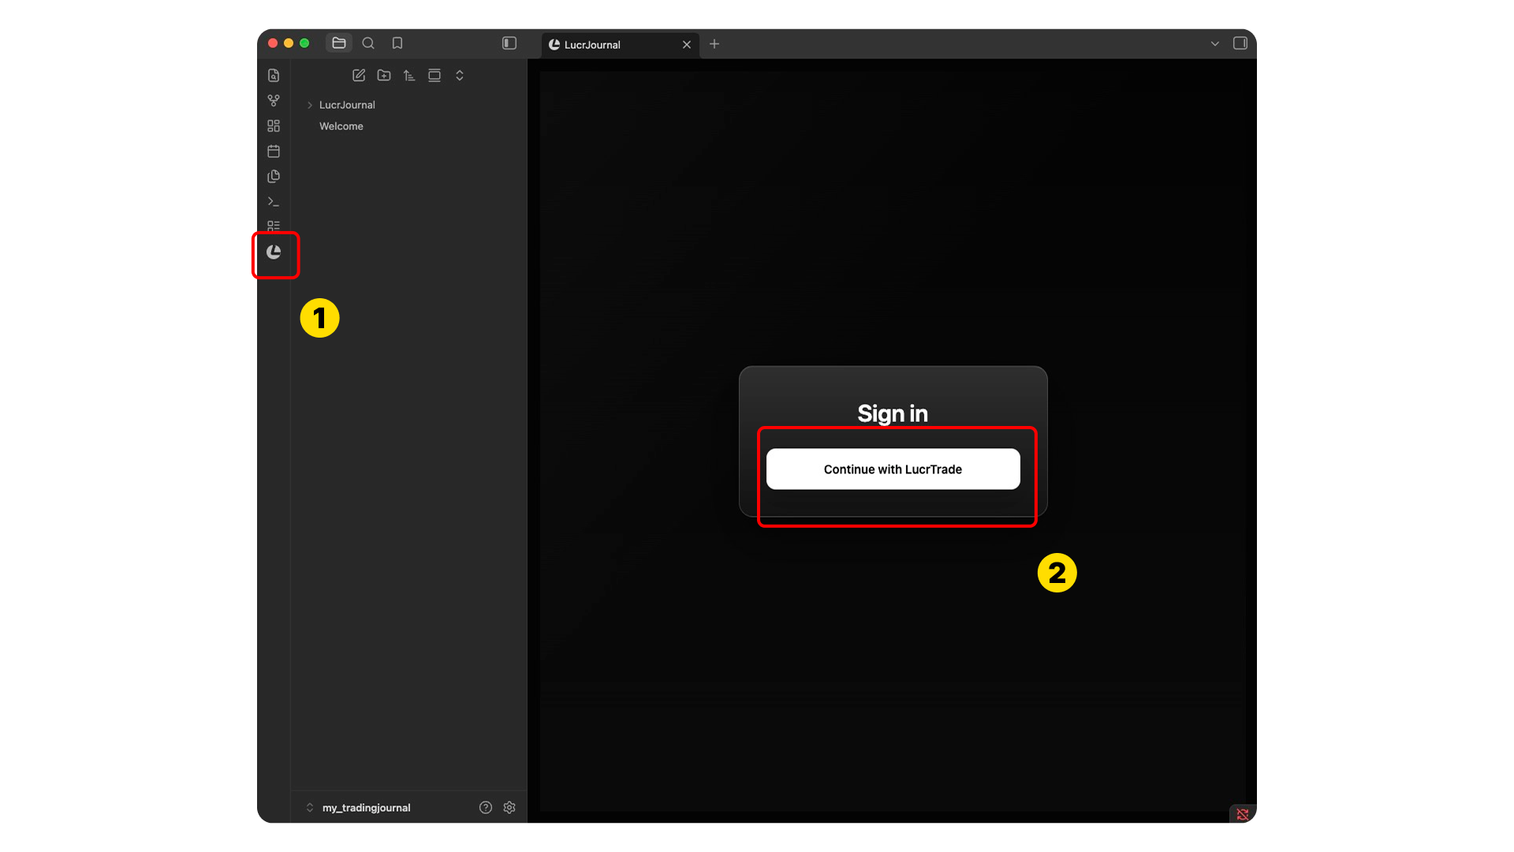Click Continue with LucrTrade button
1514x852 pixels.
pyautogui.click(x=893, y=469)
